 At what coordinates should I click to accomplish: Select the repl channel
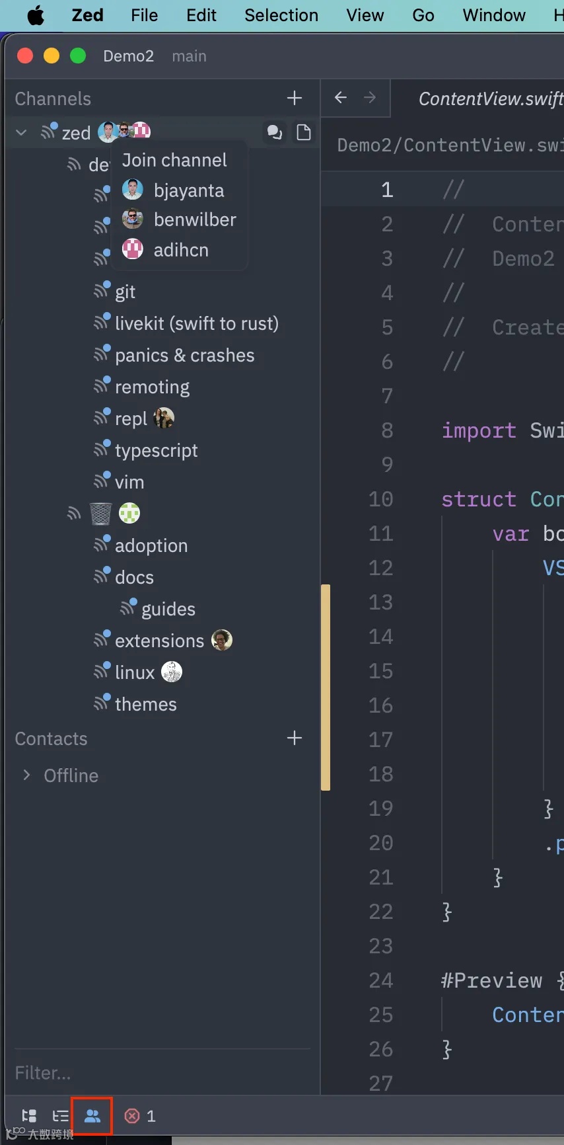131,418
